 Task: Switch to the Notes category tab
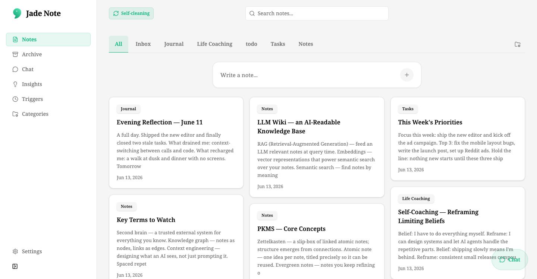(x=306, y=44)
